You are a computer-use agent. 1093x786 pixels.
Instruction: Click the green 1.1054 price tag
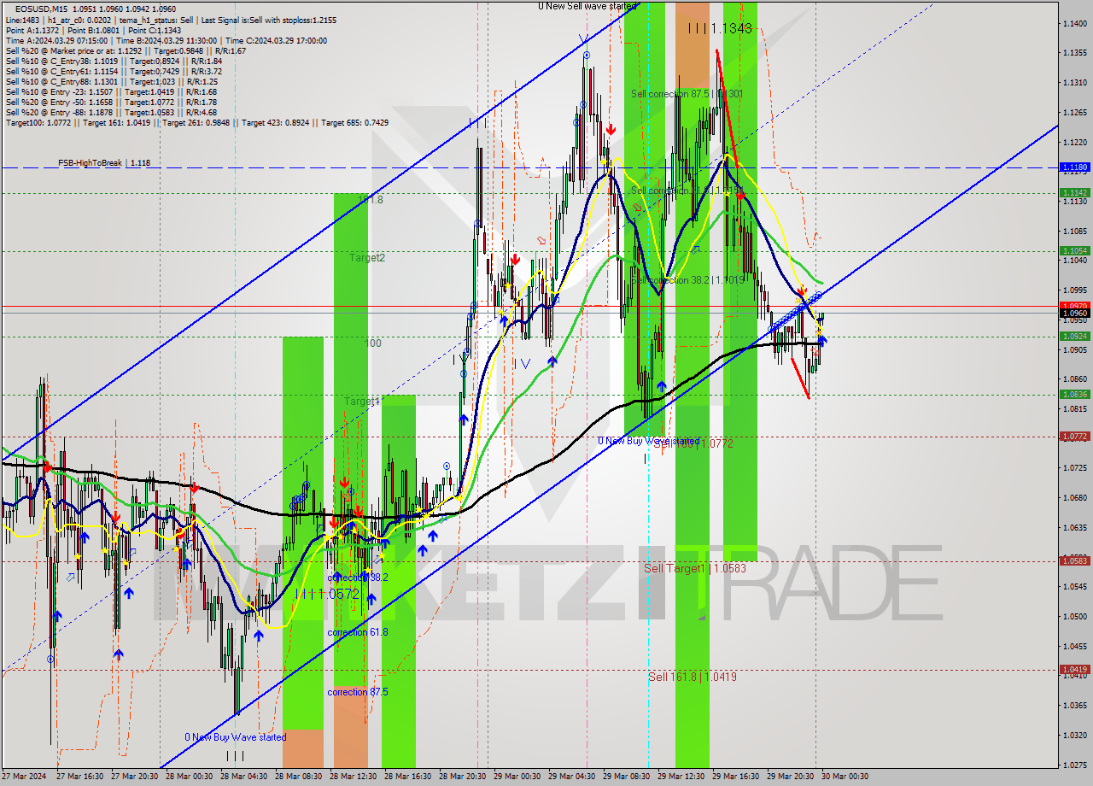[x=1074, y=251]
